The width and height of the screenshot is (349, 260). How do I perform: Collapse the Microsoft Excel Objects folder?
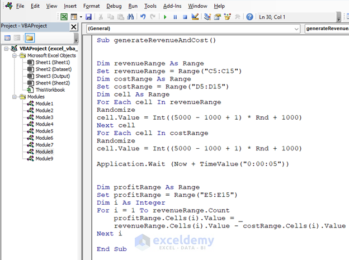tap(14, 55)
